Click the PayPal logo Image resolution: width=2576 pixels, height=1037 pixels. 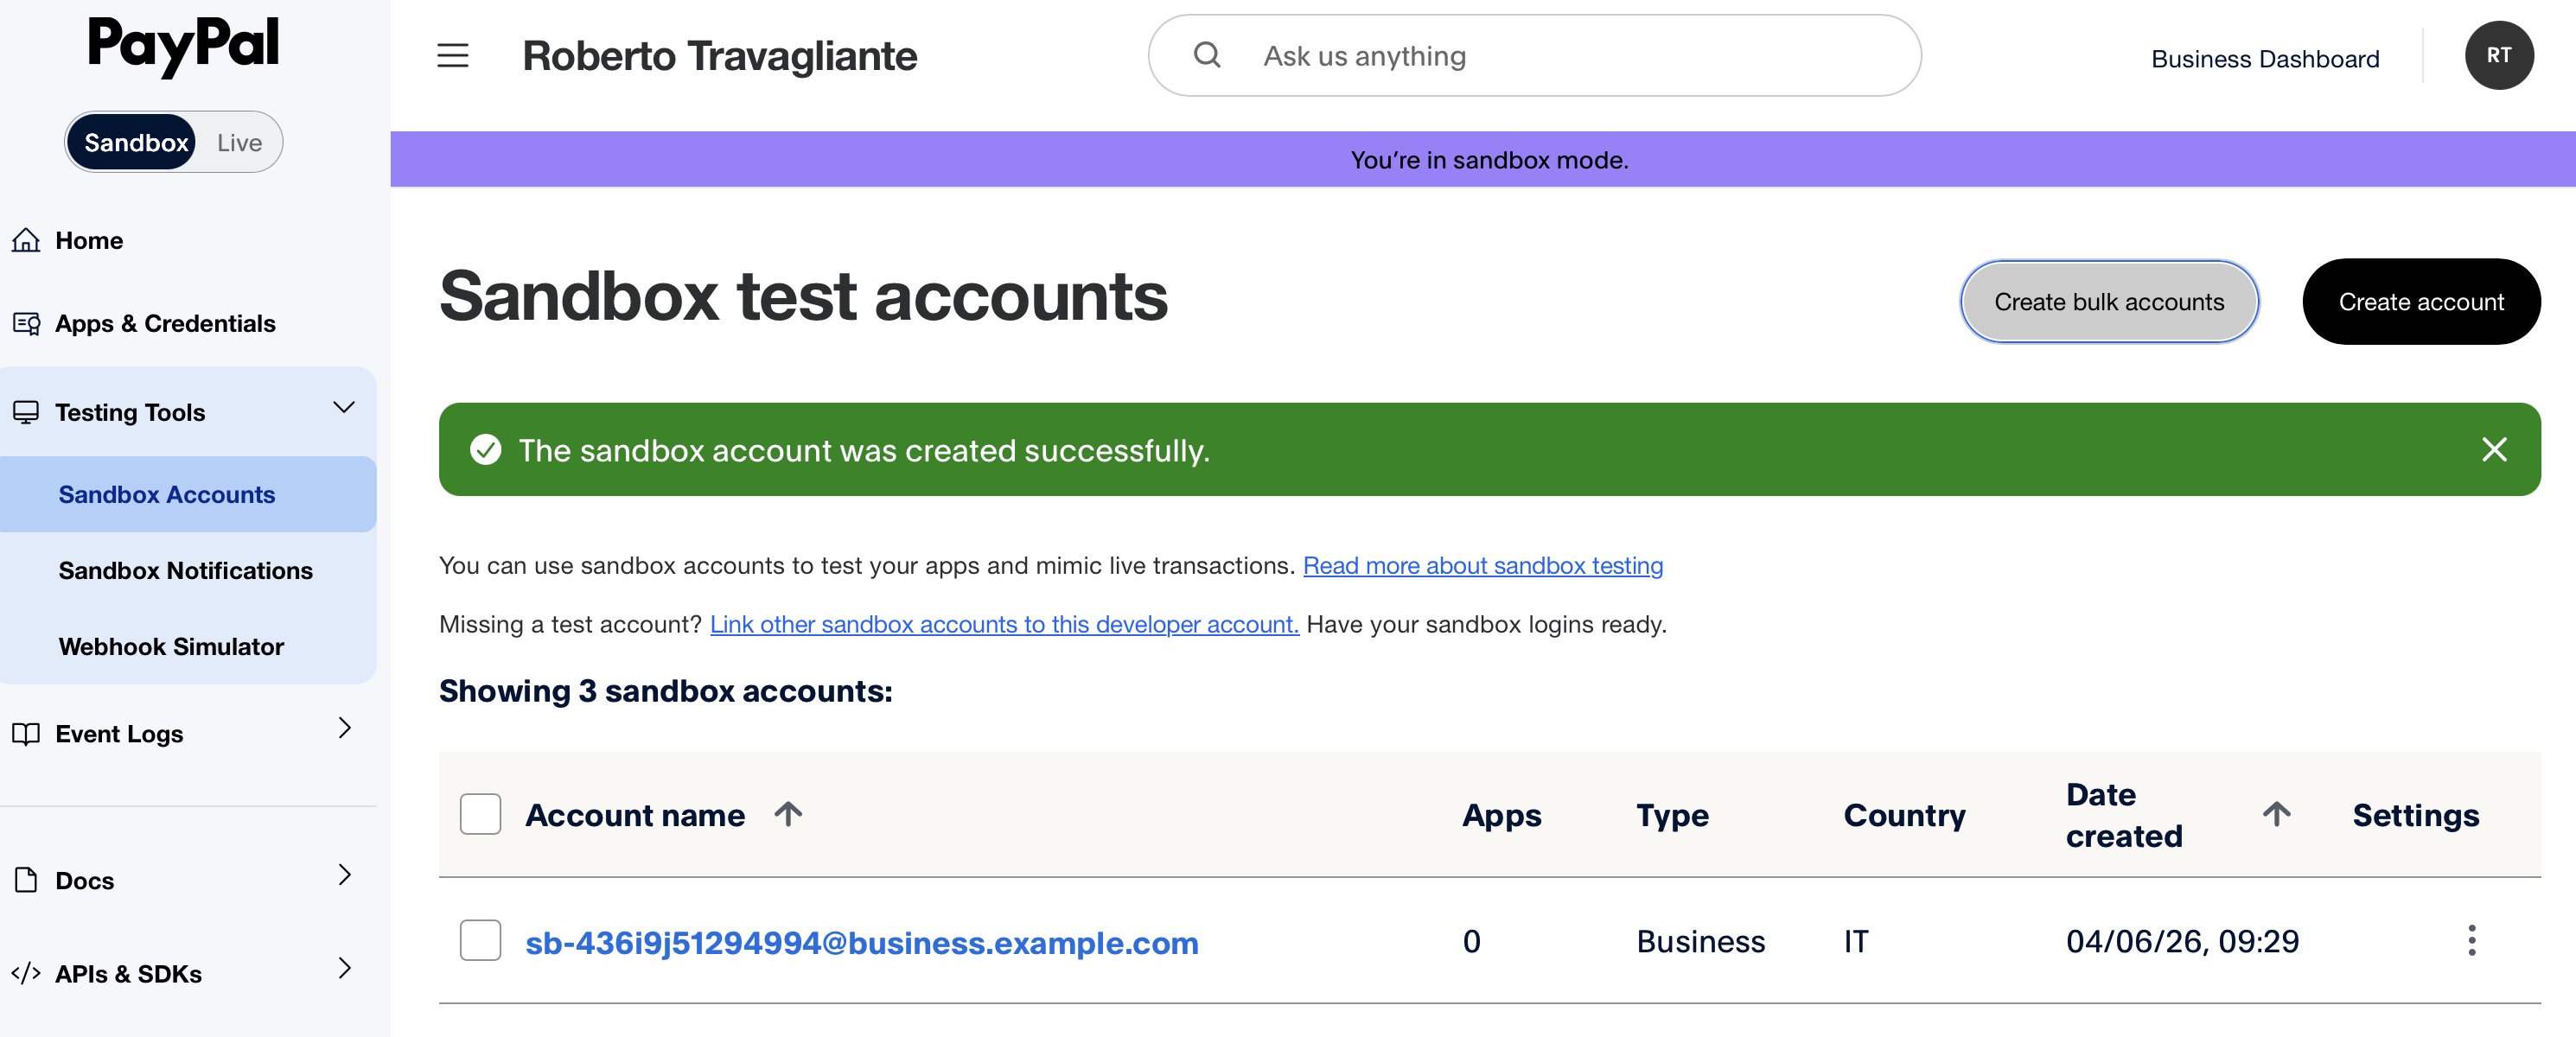(183, 46)
